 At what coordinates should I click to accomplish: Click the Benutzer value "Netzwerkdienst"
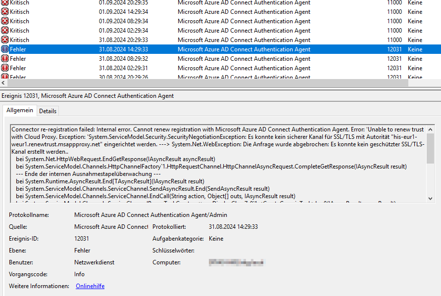(x=94, y=262)
